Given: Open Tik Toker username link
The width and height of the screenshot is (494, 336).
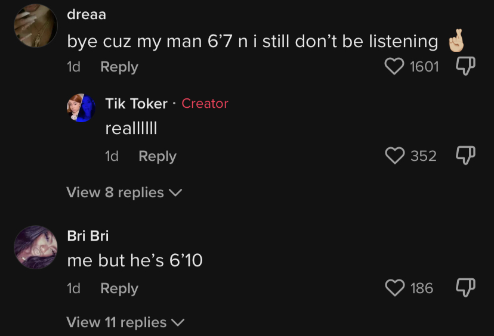Looking at the screenshot, I should (x=136, y=104).
